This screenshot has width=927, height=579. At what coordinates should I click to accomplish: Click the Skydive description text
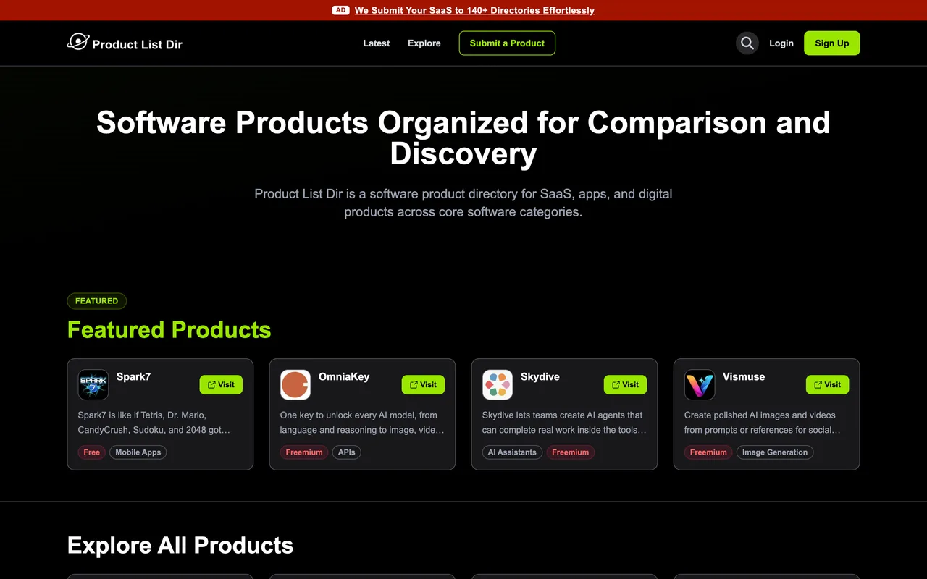(x=564, y=423)
